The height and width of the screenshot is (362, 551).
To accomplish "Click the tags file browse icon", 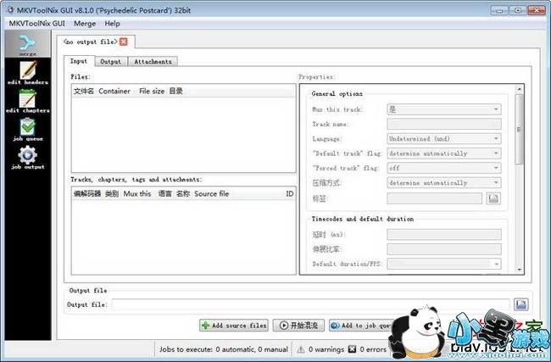I will [493, 198].
